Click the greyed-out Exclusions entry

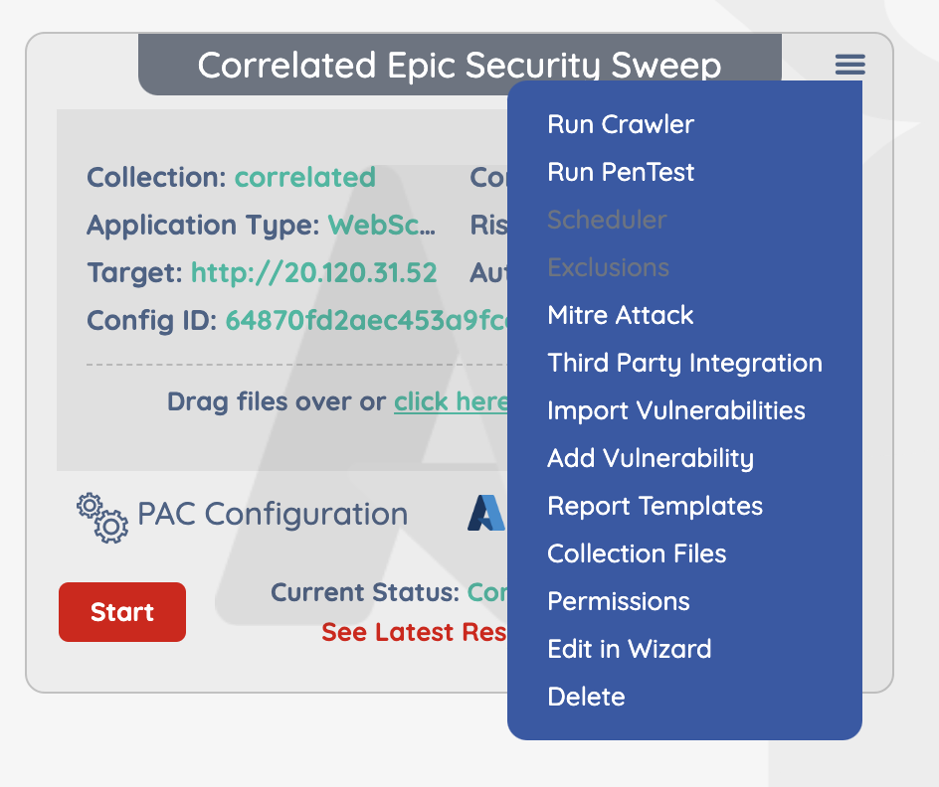point(608,267)
